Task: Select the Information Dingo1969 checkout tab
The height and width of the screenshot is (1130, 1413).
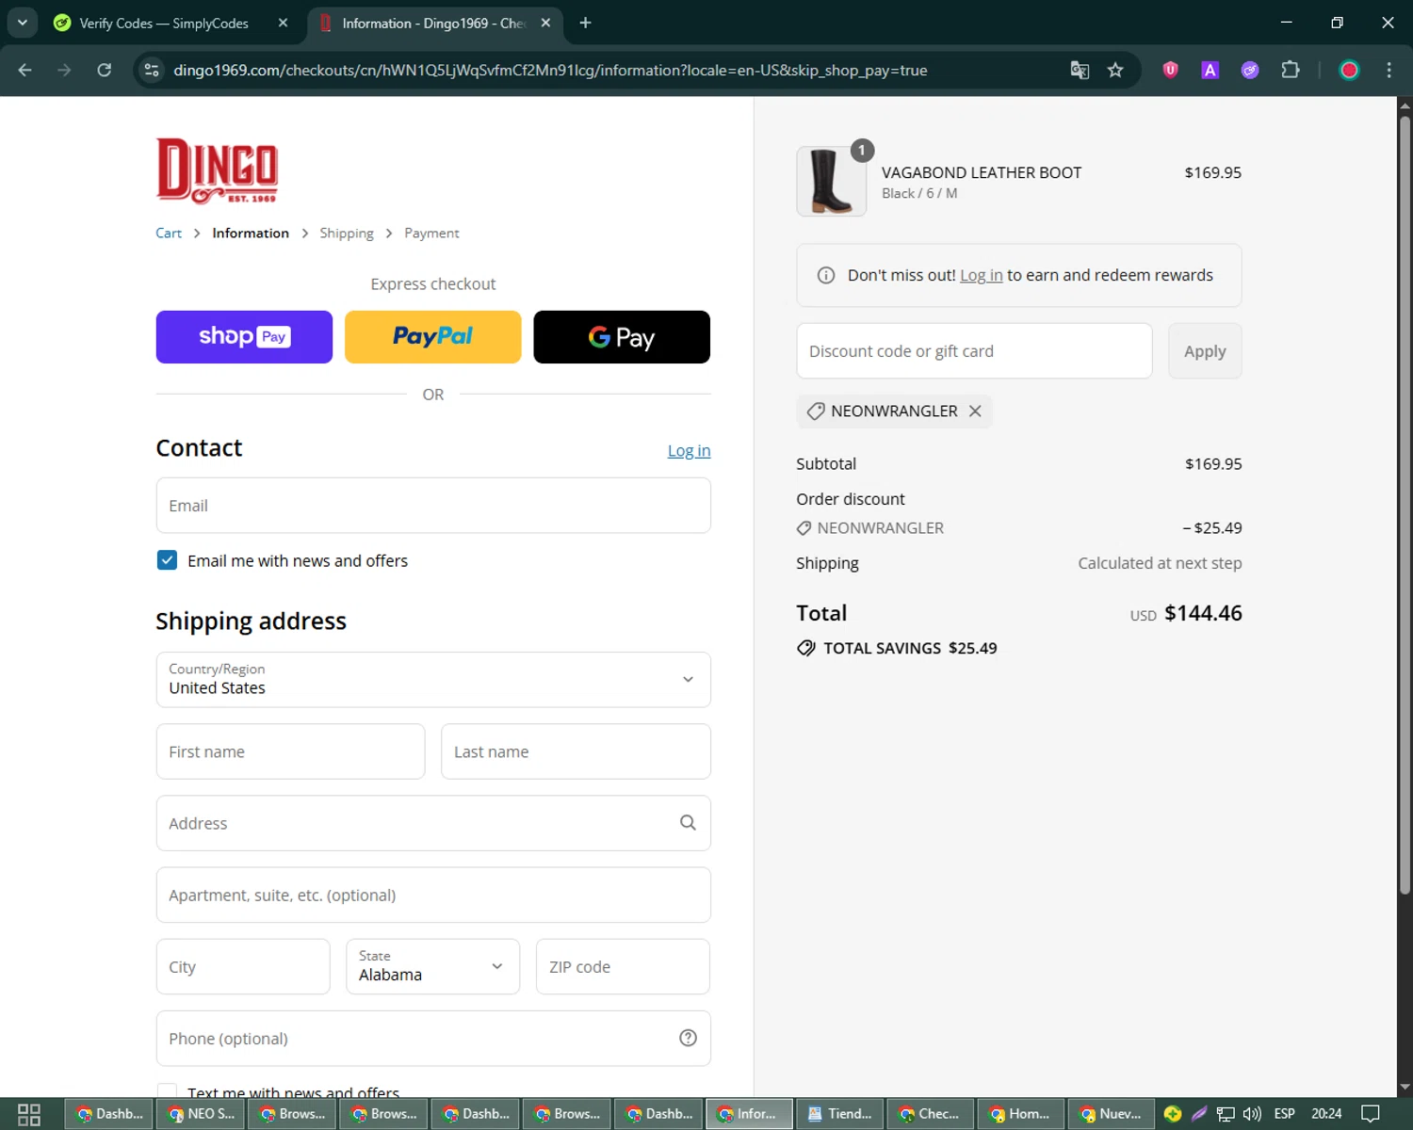Action: [x=433, y=23]
